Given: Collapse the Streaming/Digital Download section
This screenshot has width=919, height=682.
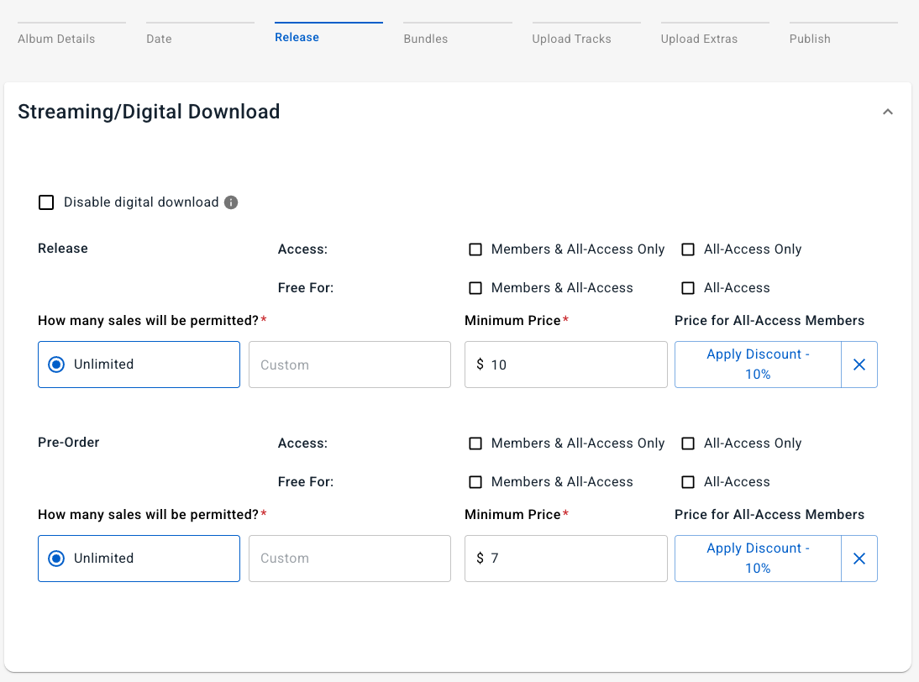Looking at the screenshot, I should (x=888, y=112).
